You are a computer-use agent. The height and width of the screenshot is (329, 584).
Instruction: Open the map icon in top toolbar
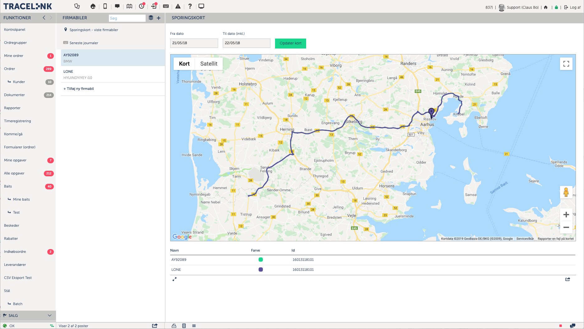coord(129,6)
